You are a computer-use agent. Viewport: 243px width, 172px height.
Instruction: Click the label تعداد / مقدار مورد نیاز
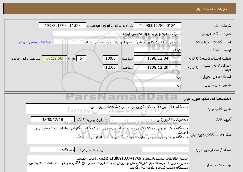213,150
